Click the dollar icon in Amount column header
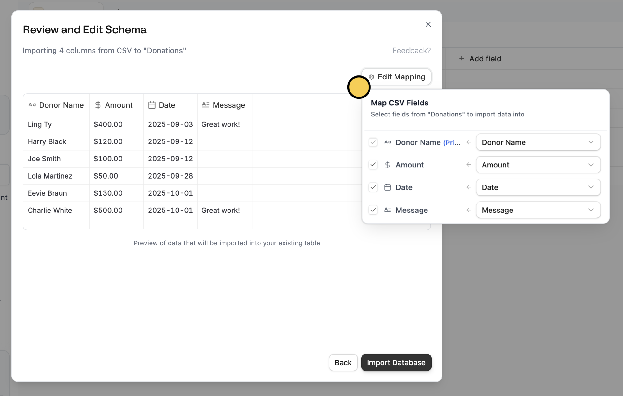 (98, 105)
